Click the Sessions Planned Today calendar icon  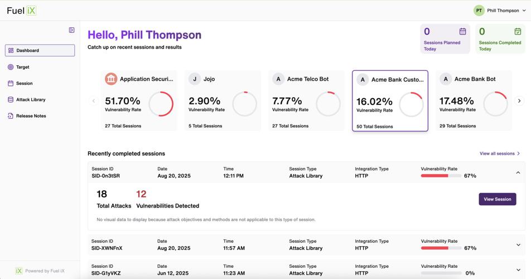tap(462, 32)
